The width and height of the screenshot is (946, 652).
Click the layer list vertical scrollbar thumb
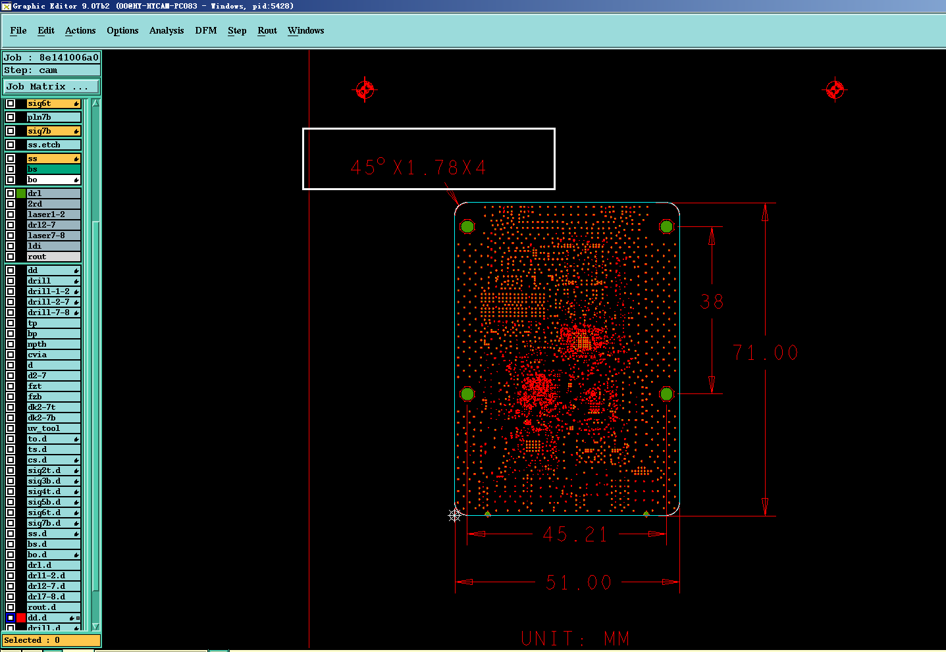[96, 405]
